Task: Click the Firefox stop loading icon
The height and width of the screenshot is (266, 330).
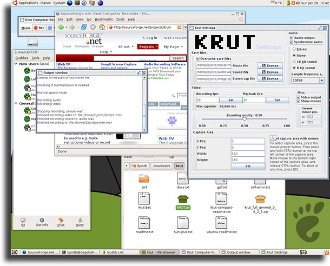Action: pyautogui.click(x=93, y=27)
